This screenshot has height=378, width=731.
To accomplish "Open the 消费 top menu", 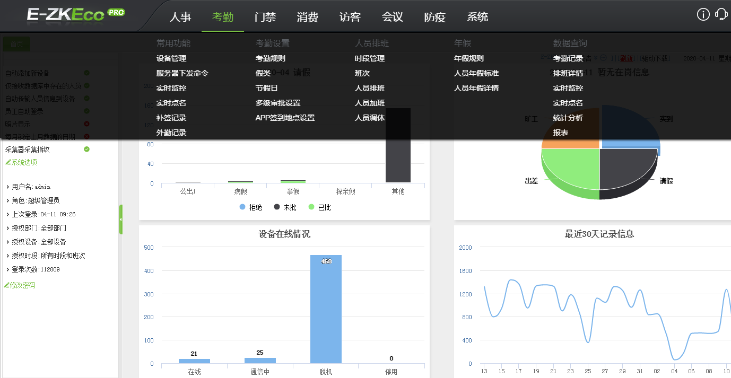I will pos(308,17).
